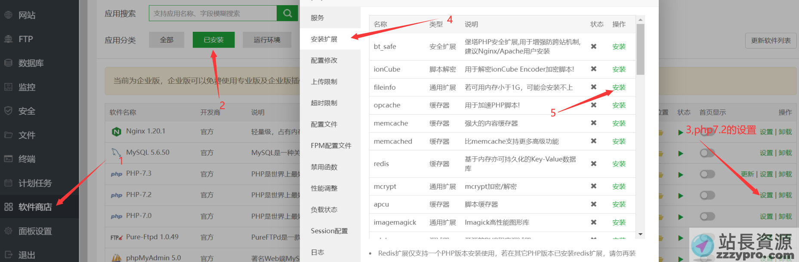Install the ionCube extension
The height and width of the screenshot is (262, 799).
pyautogui.click(x=619, y=69)
